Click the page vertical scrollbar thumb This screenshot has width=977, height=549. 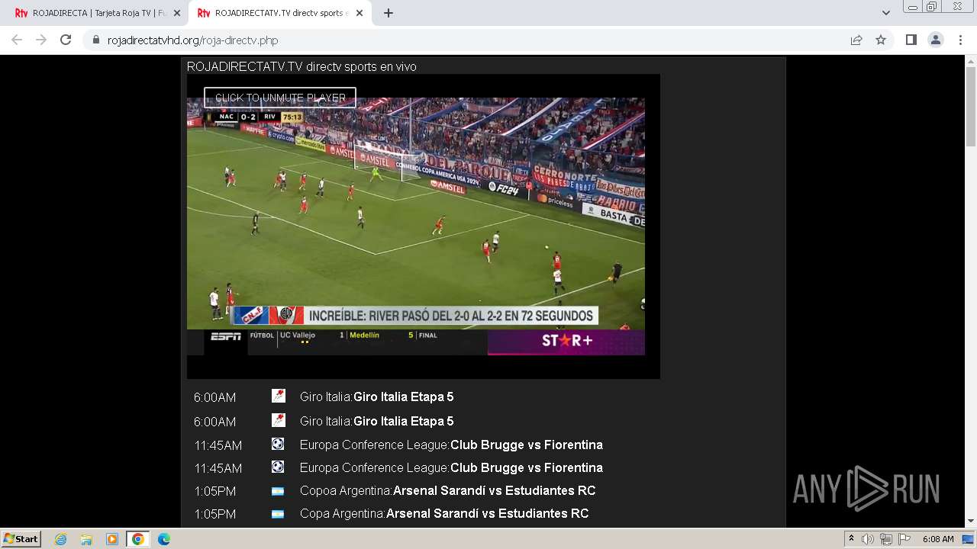point(971,107)
